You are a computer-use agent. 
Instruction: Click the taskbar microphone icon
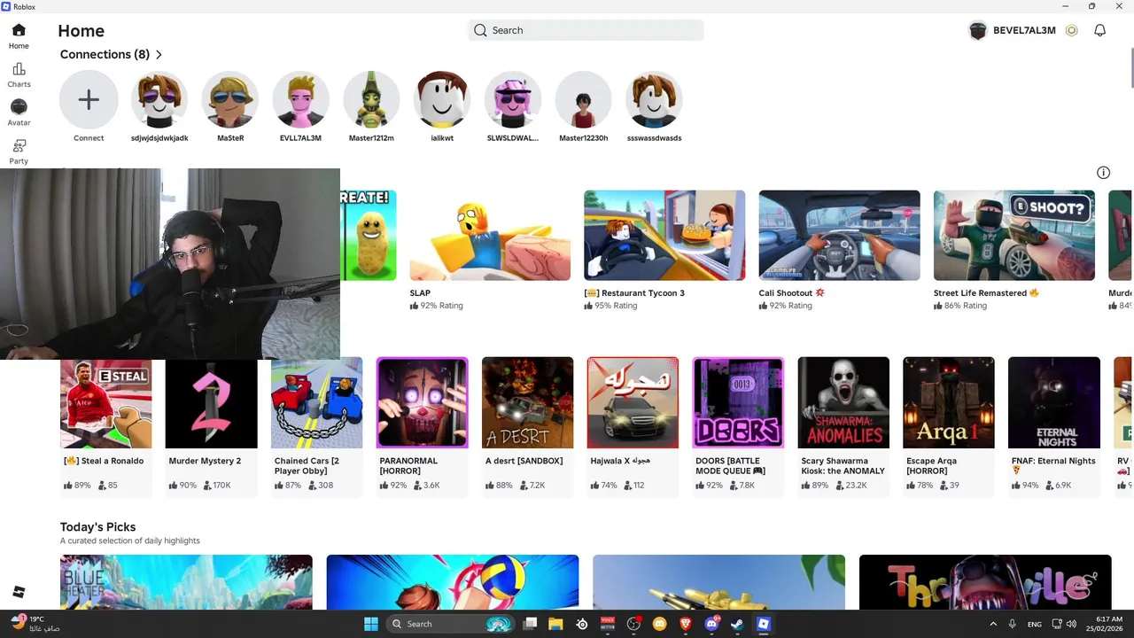pos(1012,624)
